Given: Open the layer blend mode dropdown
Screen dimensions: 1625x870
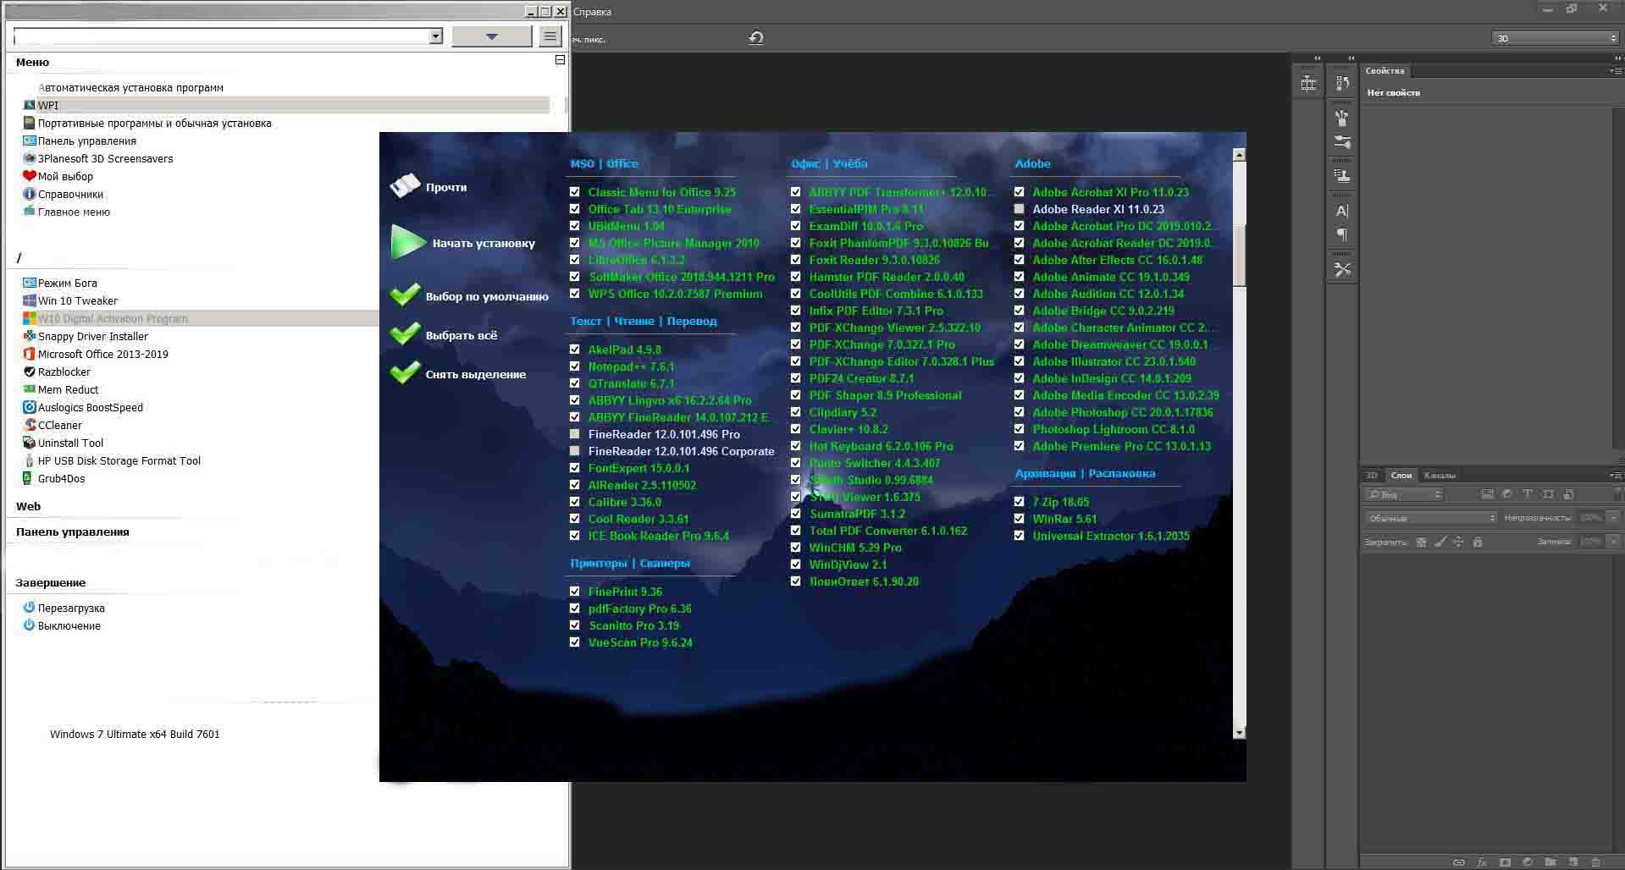Looking at the screenshot, I should 1431,518.
